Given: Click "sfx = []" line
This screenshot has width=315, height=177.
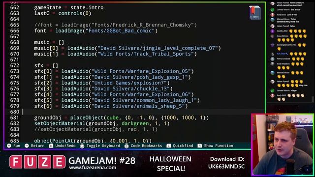Looking at the screenshot, I should click(46, 65).
